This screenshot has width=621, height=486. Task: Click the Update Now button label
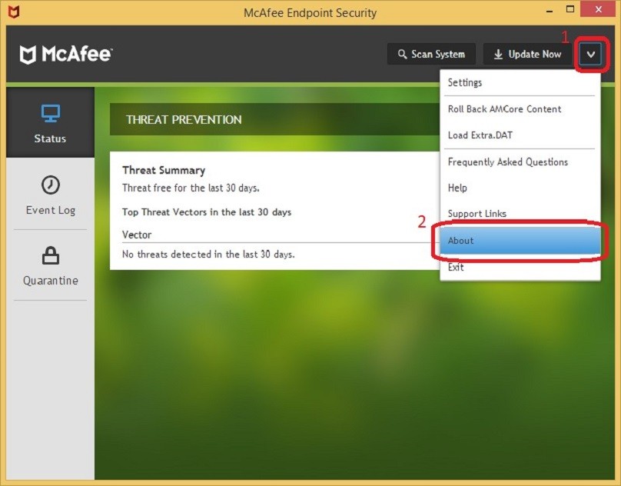tap(535, 55)
